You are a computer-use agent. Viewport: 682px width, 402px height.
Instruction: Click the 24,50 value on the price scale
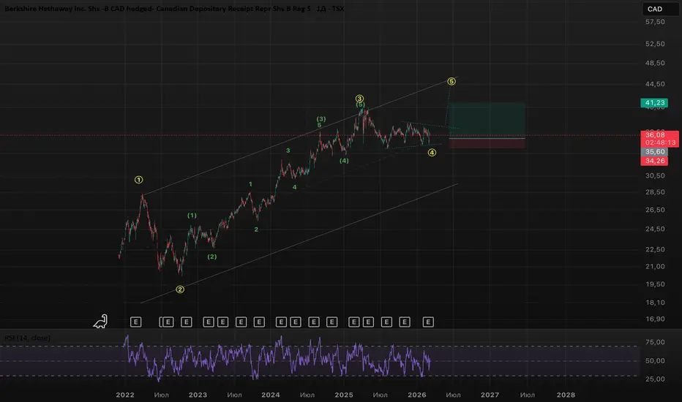point(655,229)
